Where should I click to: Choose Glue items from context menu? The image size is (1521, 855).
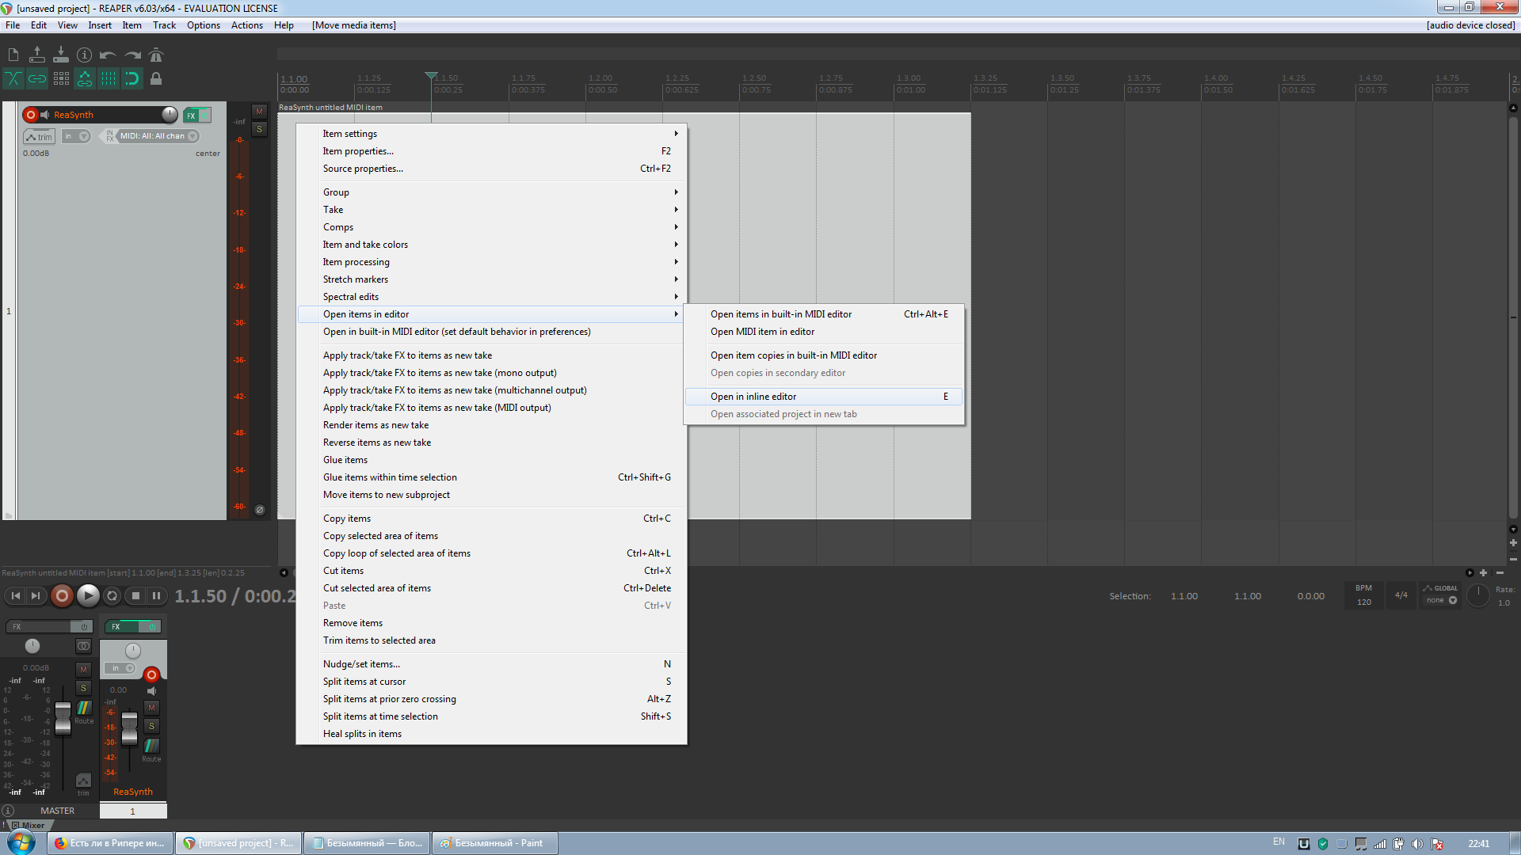345,460
